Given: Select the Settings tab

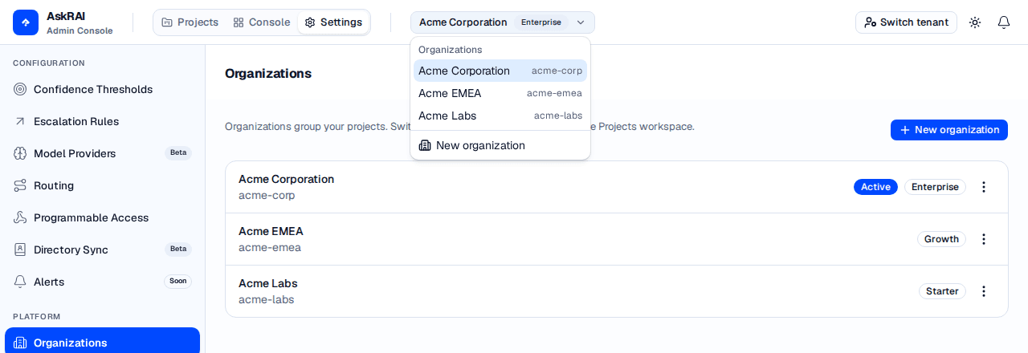Looking at the screenshot, I should point(333,22).
